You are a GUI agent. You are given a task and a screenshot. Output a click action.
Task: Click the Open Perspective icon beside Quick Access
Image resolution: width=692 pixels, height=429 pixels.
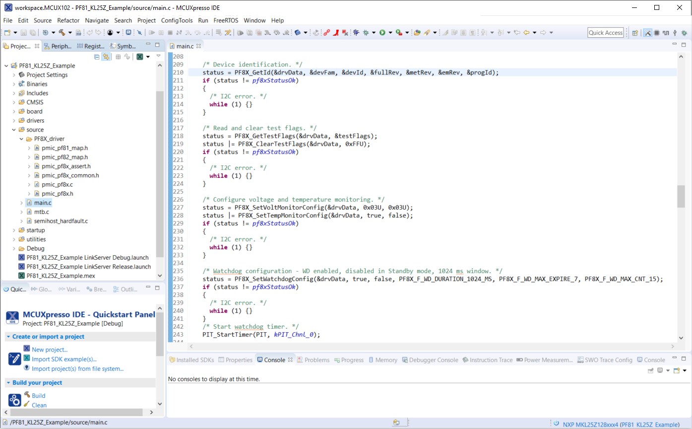[635, 33]
